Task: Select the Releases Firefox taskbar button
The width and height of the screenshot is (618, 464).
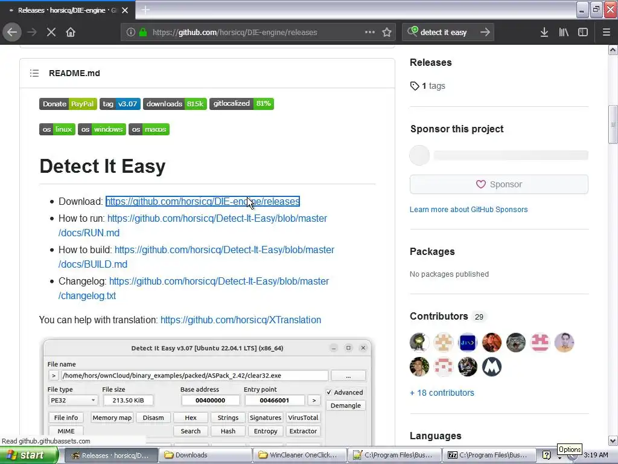Action: pos(111,455)
